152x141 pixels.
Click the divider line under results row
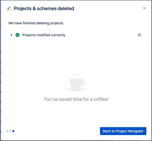click(76, 40)
